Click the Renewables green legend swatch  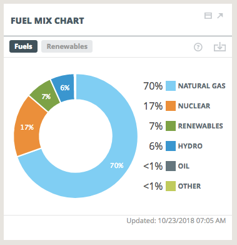point(171,126)
